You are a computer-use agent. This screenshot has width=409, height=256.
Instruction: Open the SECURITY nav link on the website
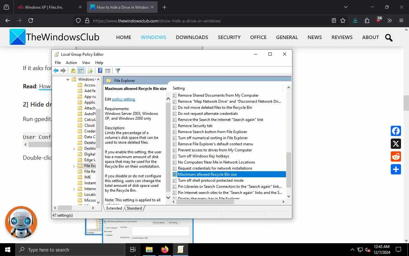[229, 37]
